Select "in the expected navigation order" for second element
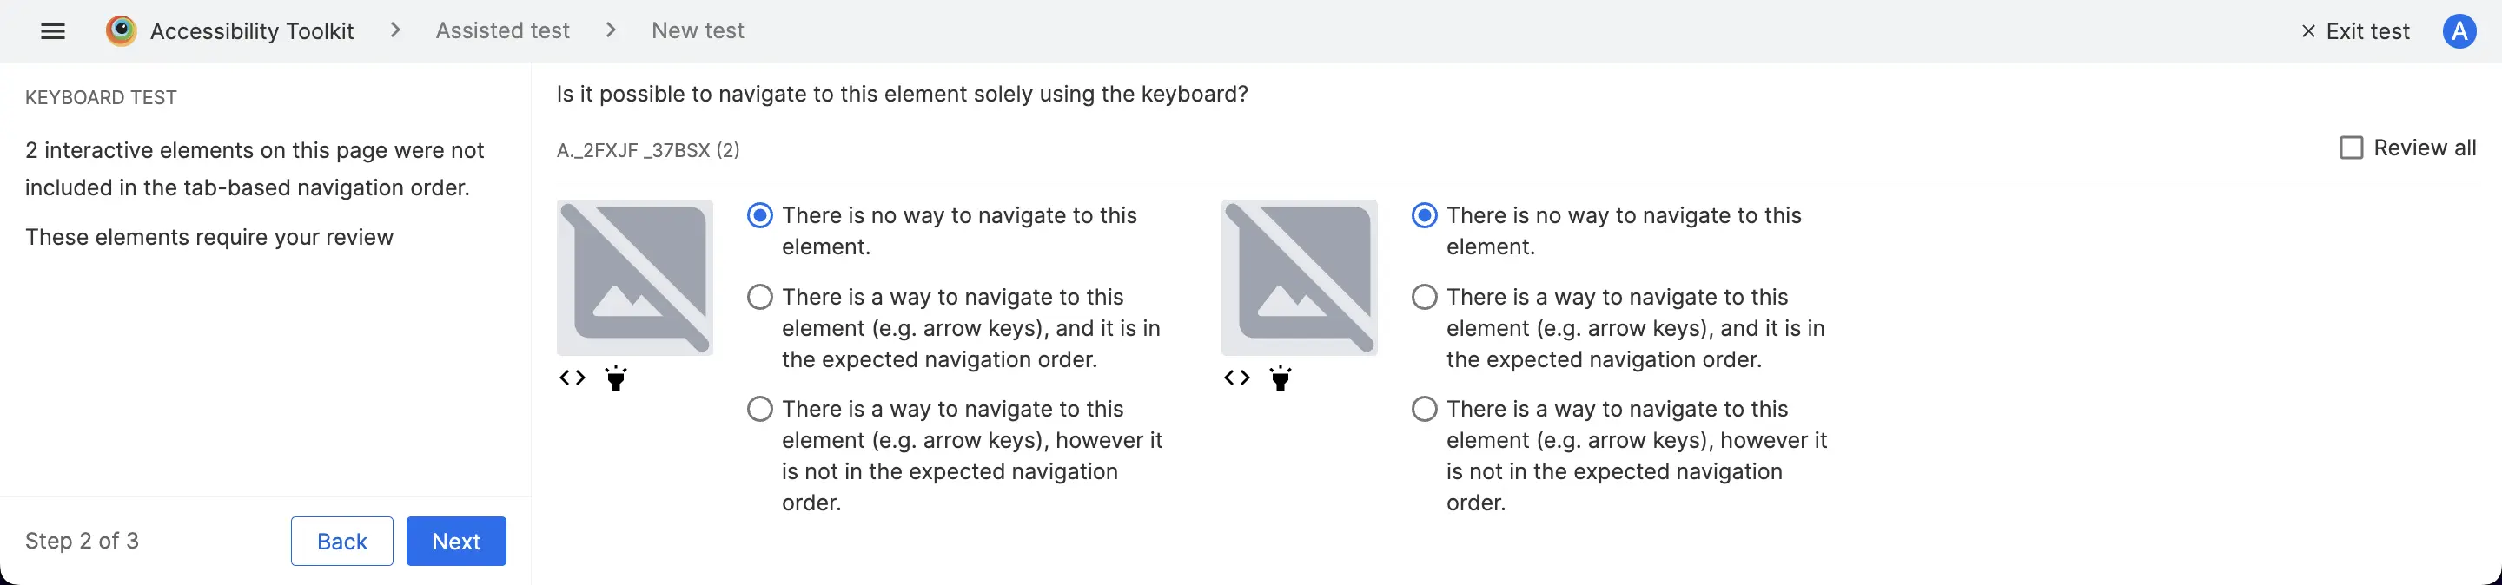Screen dimensions: 2502x585 [1424, 297]
